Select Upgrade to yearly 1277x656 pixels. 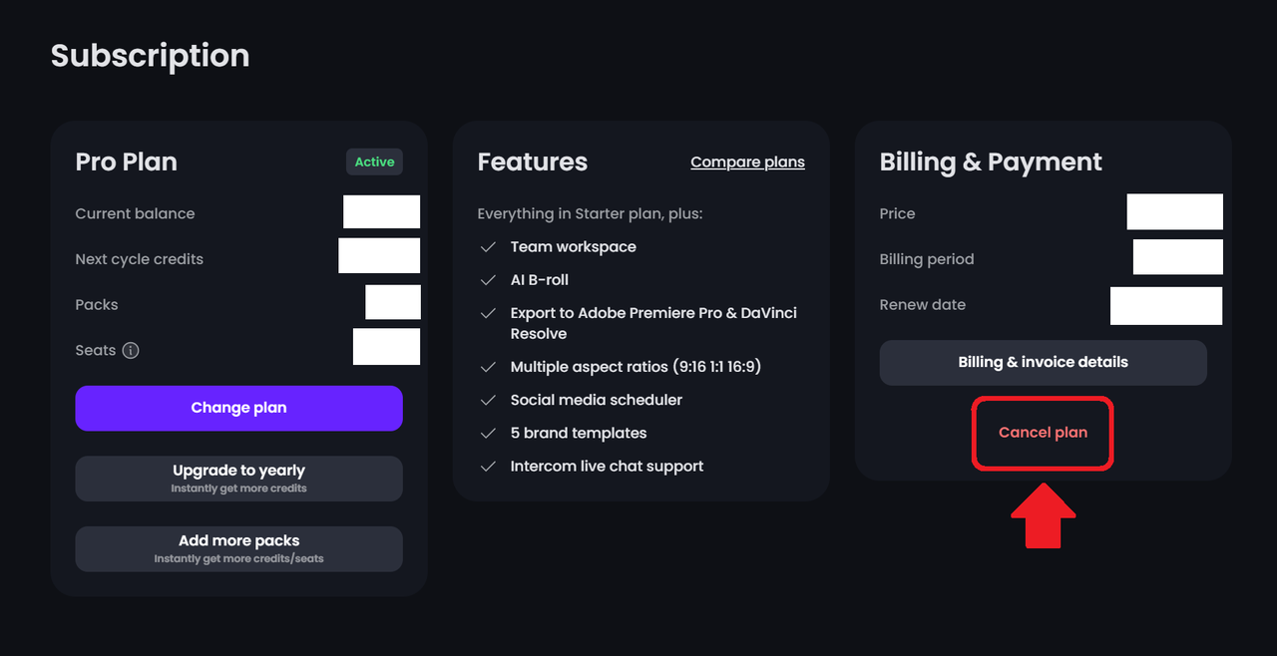pyautogui.click(x=239, y=479)
